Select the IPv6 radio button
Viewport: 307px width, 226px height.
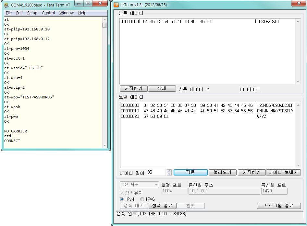tap(142, 199)
